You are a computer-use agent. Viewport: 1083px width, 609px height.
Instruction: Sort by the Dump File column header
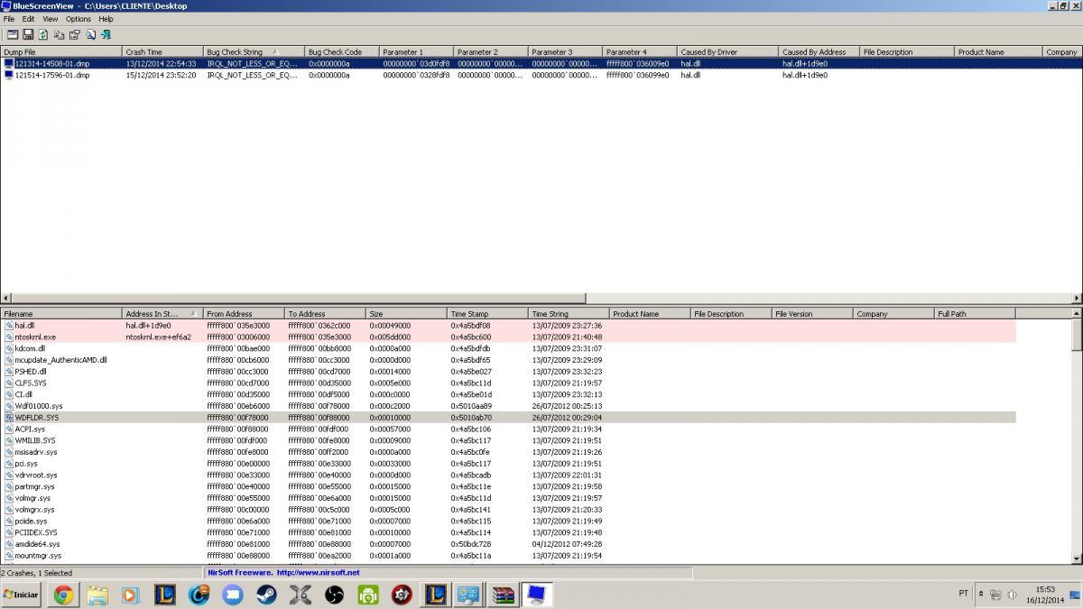(x=61, y=52)
